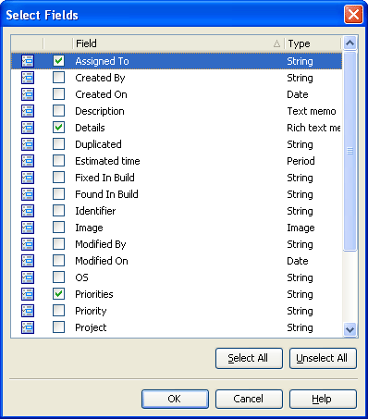Open the Help button
The height and width of the screenshot is (419, 368).
(323, 399)
